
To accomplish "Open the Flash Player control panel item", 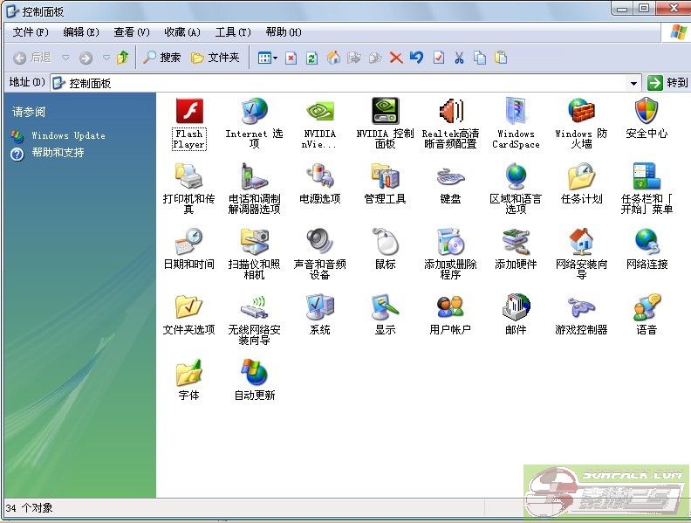I will point(188,113).
